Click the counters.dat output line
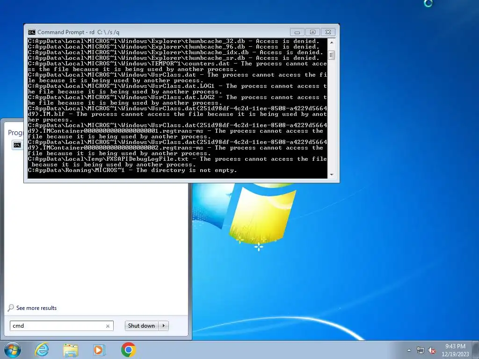479x359 pixels. click(x=177, y=66)
